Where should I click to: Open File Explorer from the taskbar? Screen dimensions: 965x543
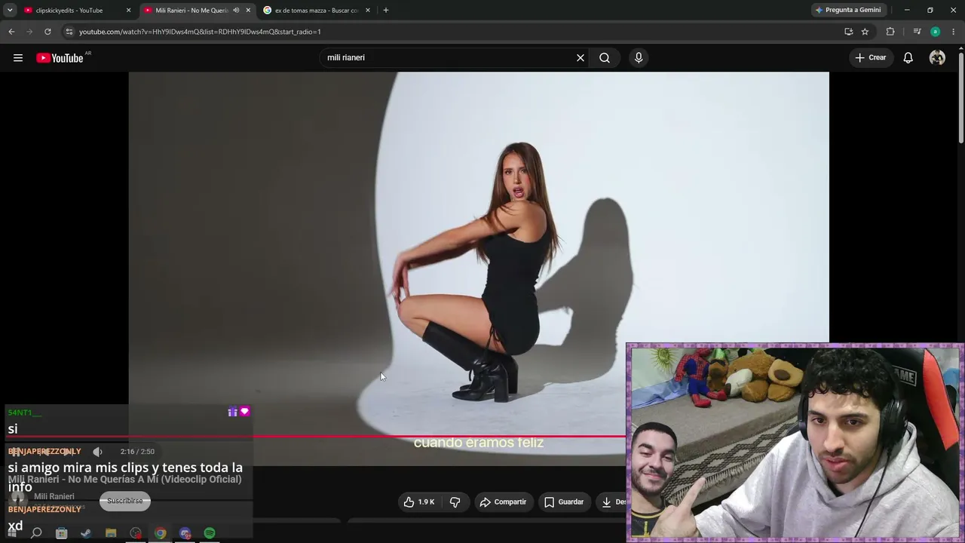[111, 533]
